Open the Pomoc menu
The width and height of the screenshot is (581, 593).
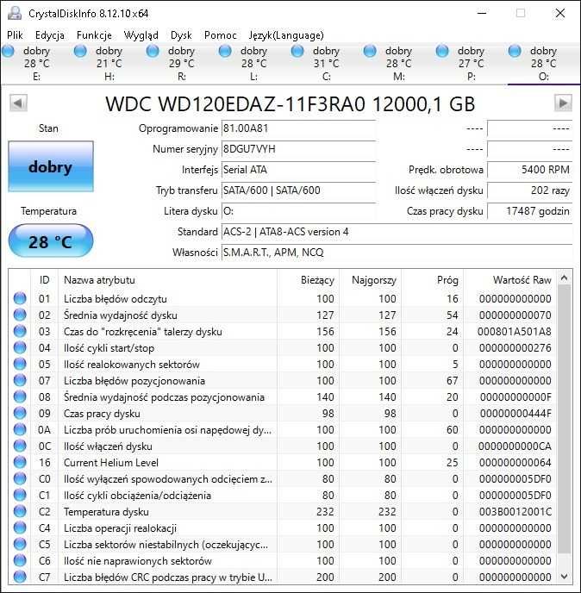point(220,35)
